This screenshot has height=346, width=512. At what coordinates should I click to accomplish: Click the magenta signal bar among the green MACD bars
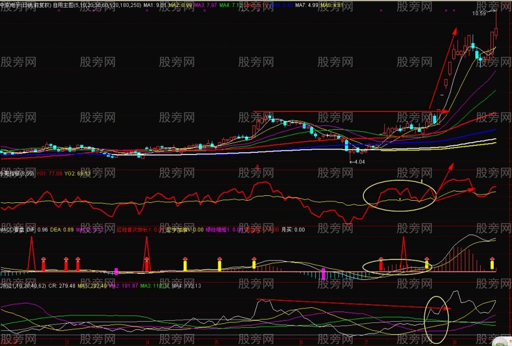[323, 273]
